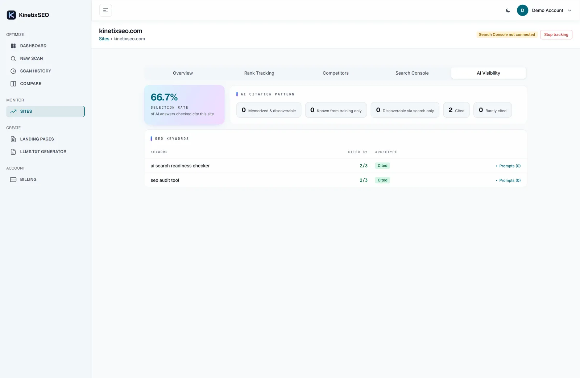Image resolution: width=580 pixels, height=378 pixels.
Task: Click the Dashboard grid icon in the sidebar
Action: tap(13, 46)
